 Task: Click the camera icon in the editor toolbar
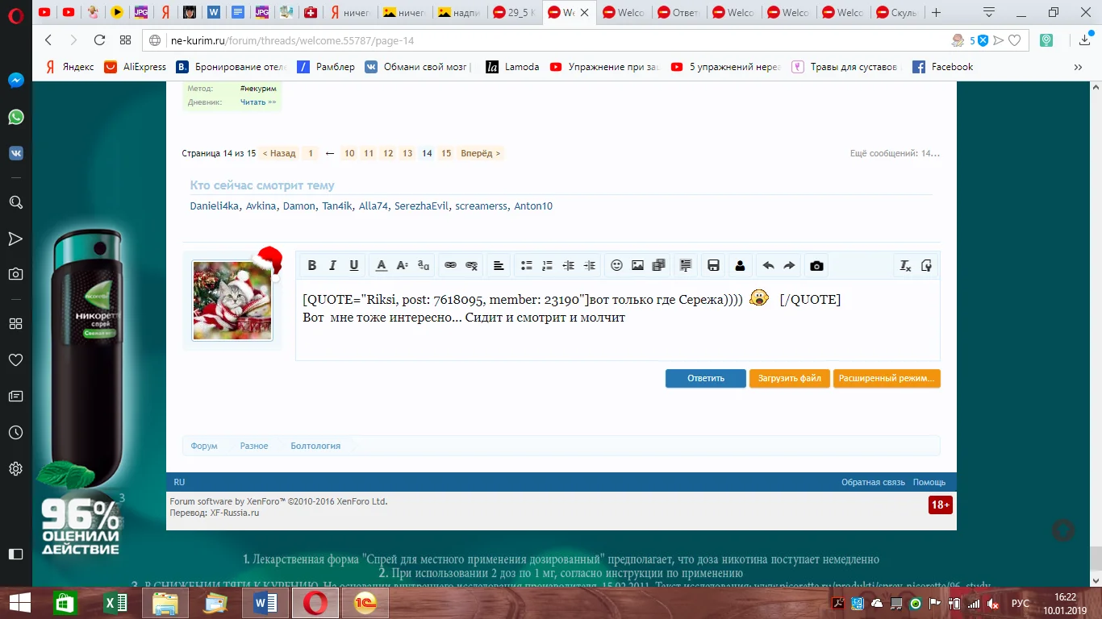[817, 266]
